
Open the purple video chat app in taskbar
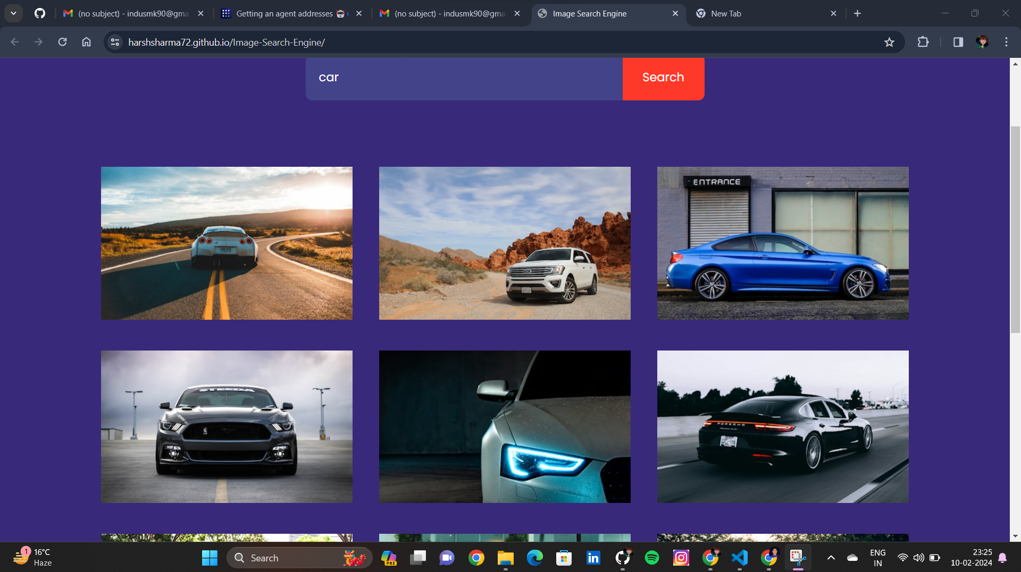click(447, 558)
